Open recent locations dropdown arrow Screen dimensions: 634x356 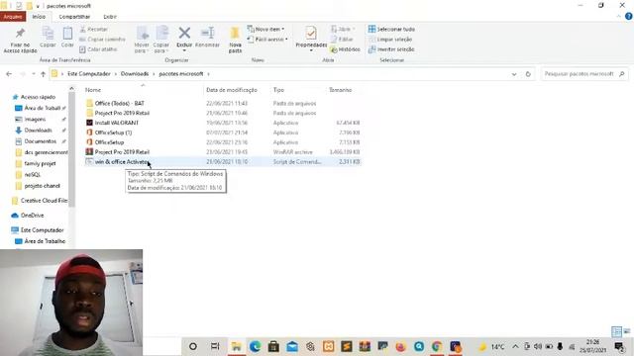coord(33,74)
